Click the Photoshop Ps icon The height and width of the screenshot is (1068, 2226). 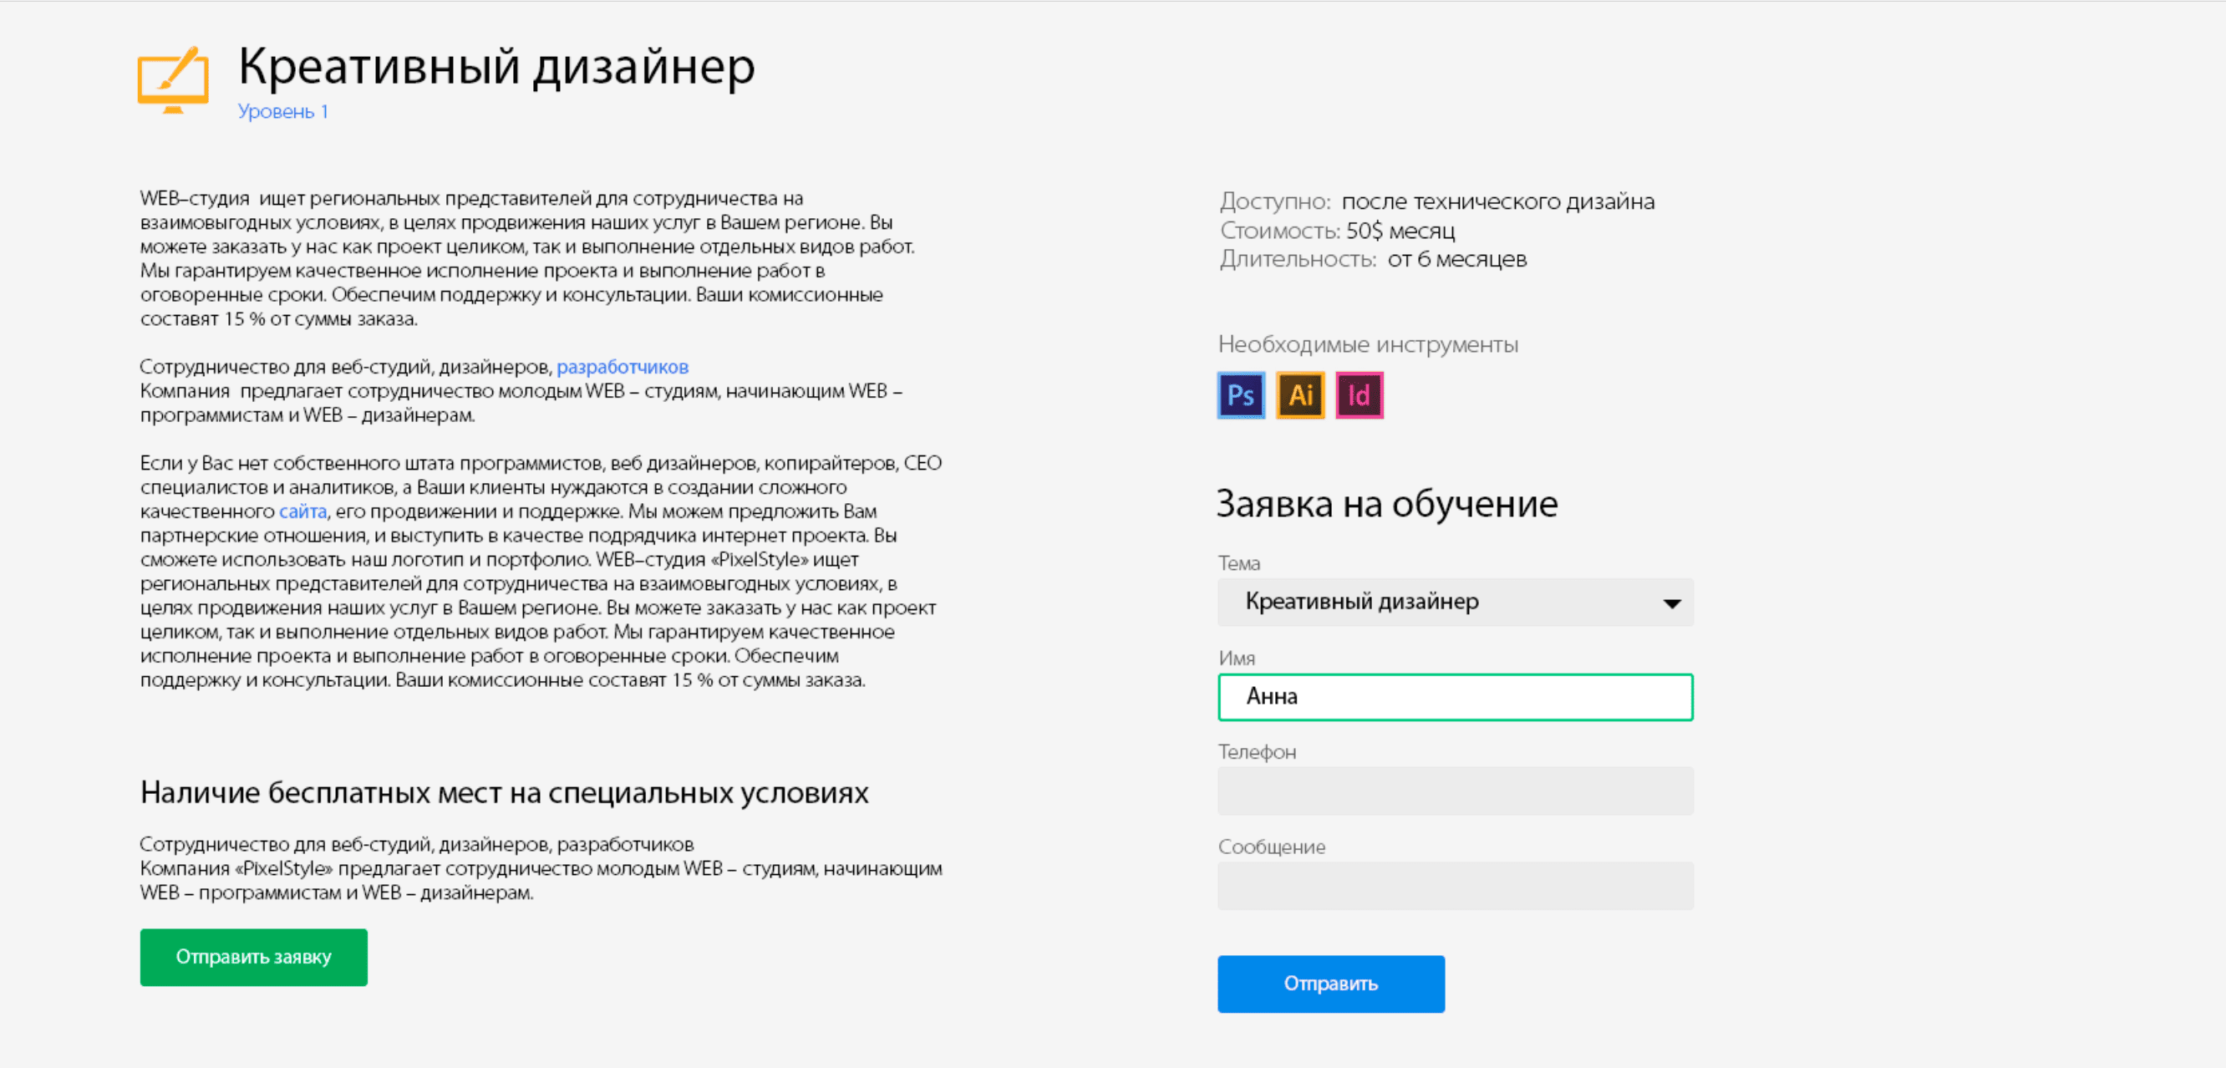point(1241,396)
